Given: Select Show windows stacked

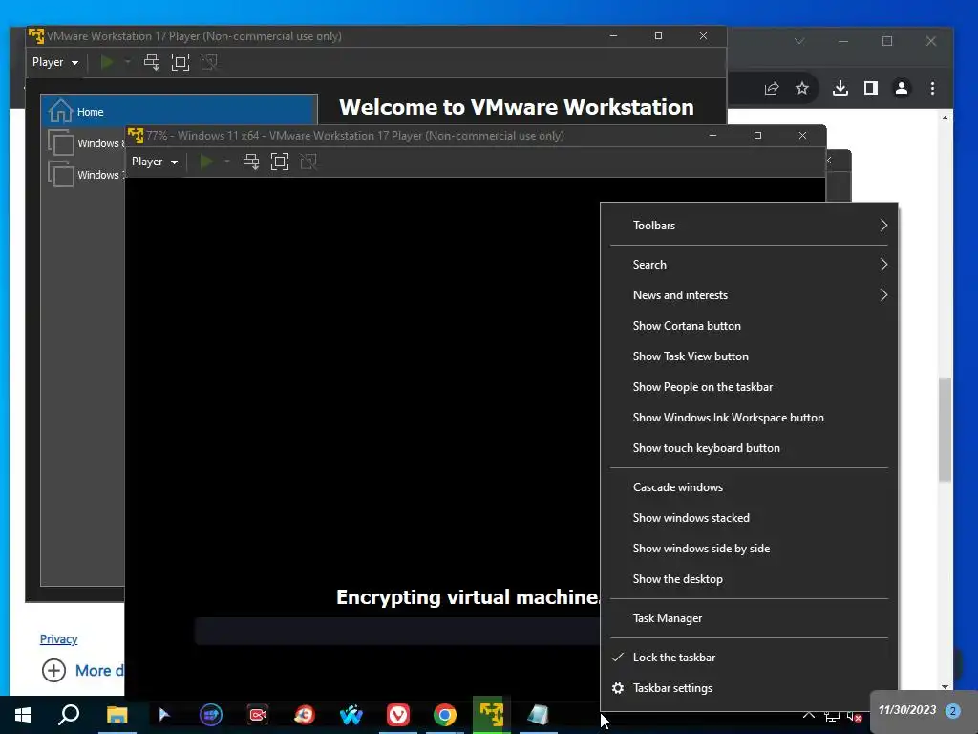Looking at the screenshot, I should click(749, 518).
